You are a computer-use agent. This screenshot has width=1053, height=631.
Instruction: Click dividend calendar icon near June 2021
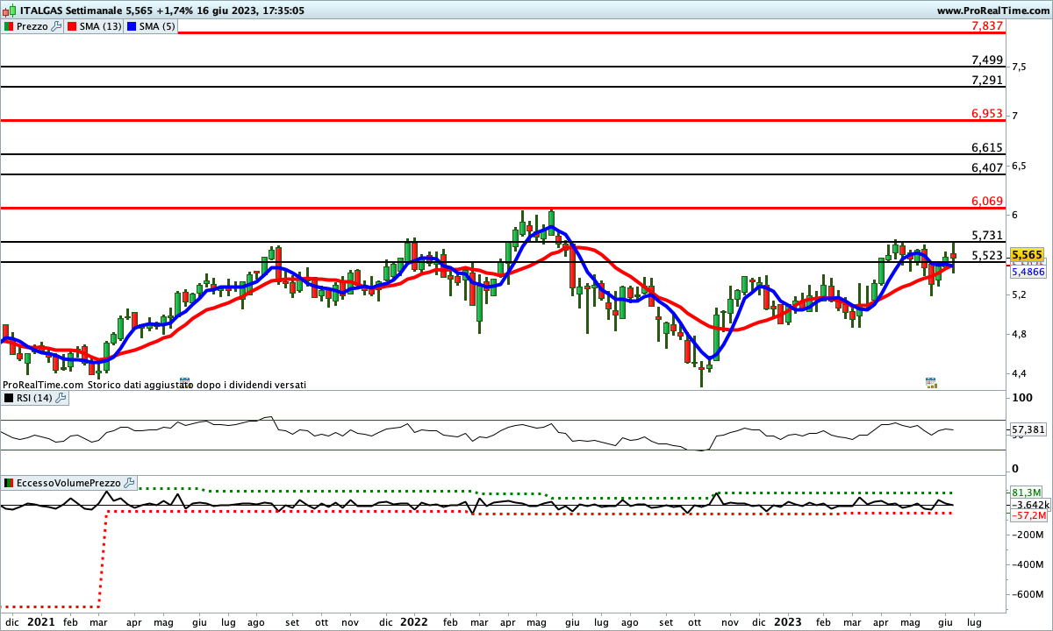coord(184,382)
